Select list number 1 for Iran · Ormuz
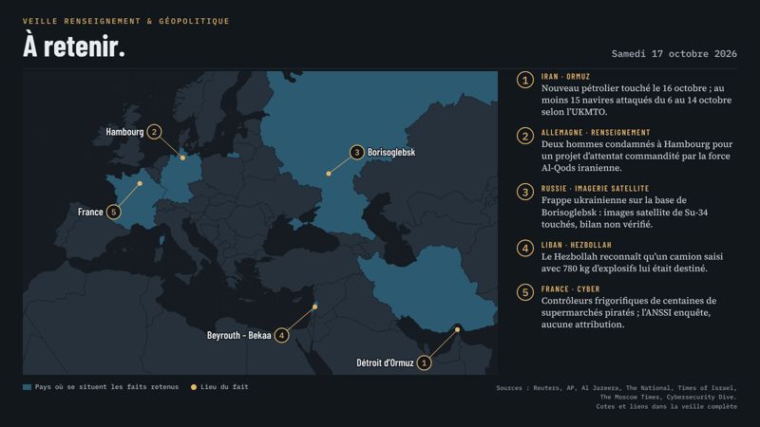The width and height of the screenshot is (760, 427). pyautogui.click(x=525, y=80)
